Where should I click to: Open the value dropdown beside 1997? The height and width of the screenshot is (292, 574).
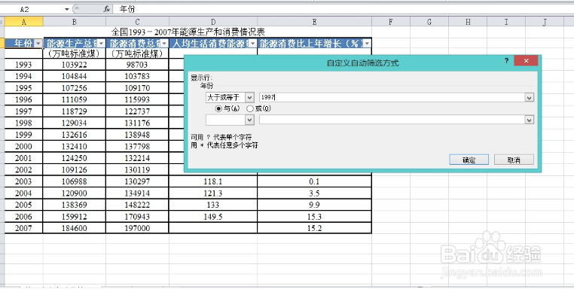click(529, 97)
